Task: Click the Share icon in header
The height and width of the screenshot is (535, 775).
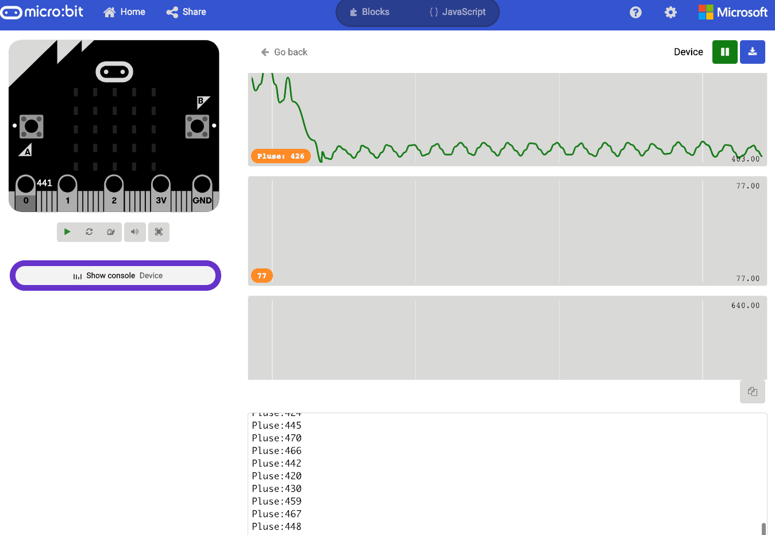Action: 185,11
